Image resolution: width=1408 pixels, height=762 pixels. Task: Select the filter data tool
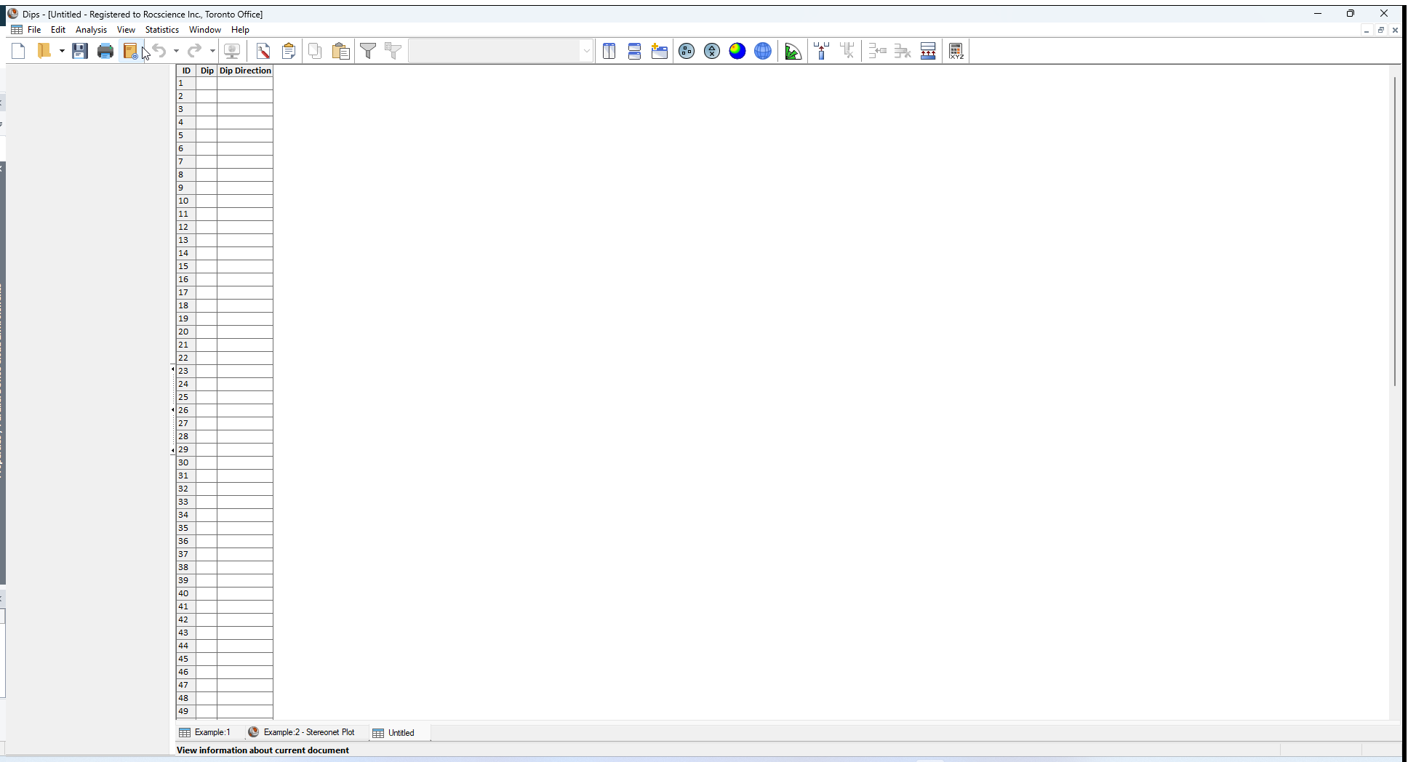(x=368, y=51)
